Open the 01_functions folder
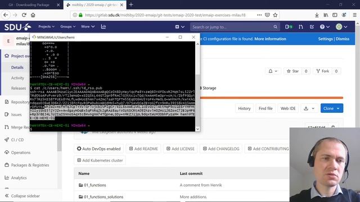Viewport: 360px width, 202px height. pyautogui.click(x=95, y=185)
